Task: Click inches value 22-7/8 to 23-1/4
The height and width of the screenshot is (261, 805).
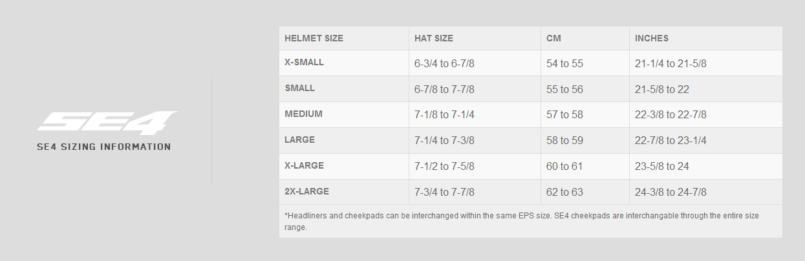Action: click(671, 141)
